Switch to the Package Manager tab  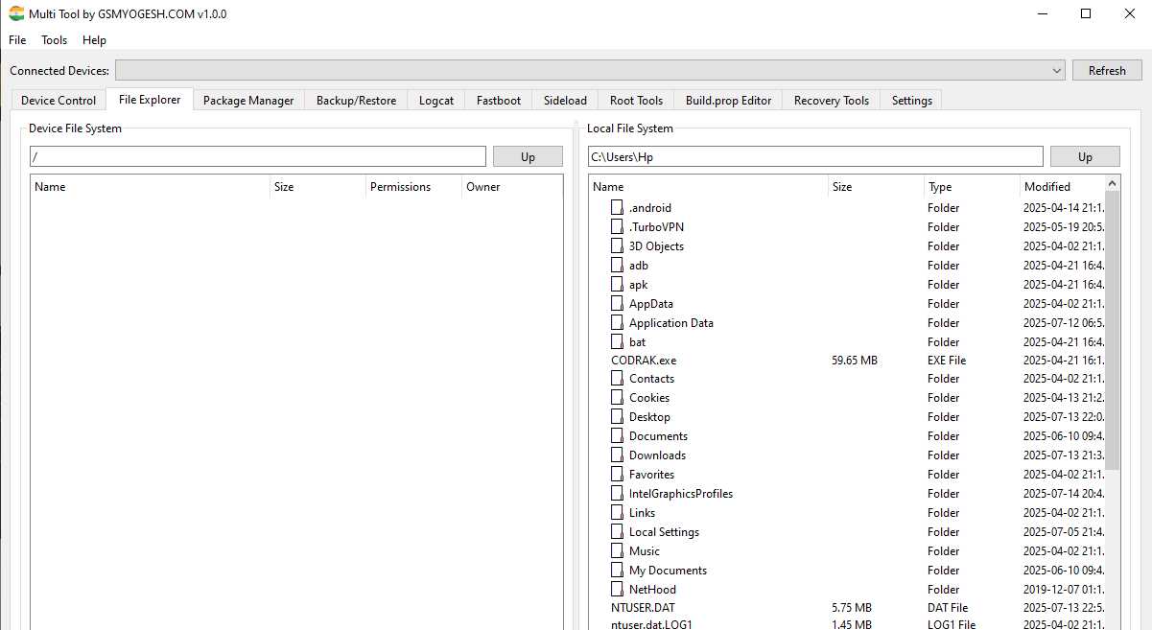[x=248, y=101]
